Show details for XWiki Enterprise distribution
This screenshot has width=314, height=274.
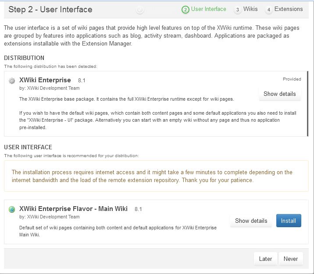279,94
